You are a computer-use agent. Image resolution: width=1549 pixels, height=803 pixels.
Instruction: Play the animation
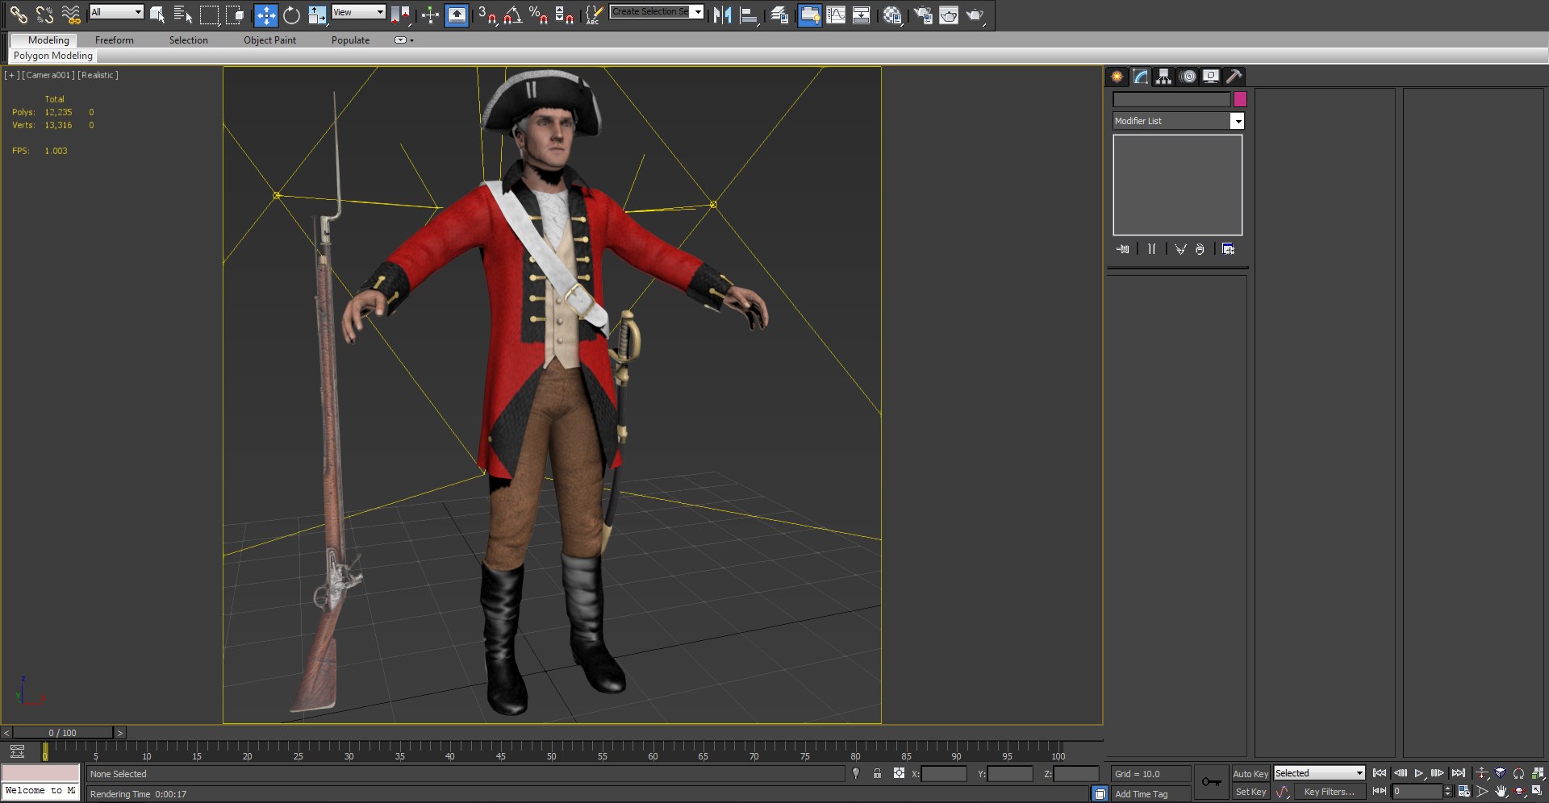pos(1419,773)
